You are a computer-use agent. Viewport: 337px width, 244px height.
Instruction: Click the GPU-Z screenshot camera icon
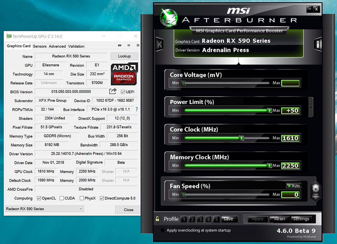tap(119, 45)
